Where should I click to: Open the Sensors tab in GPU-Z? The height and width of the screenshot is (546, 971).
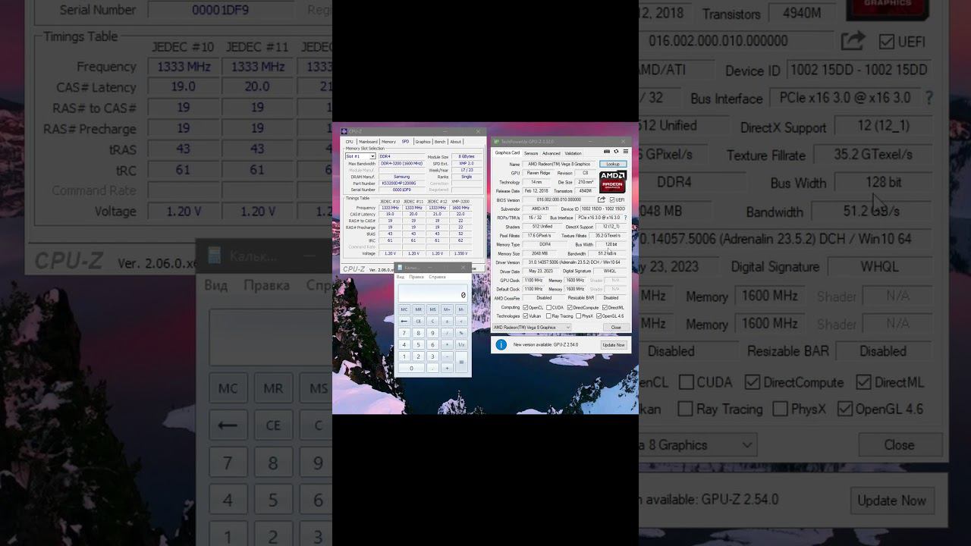click(x=531, y=153)
